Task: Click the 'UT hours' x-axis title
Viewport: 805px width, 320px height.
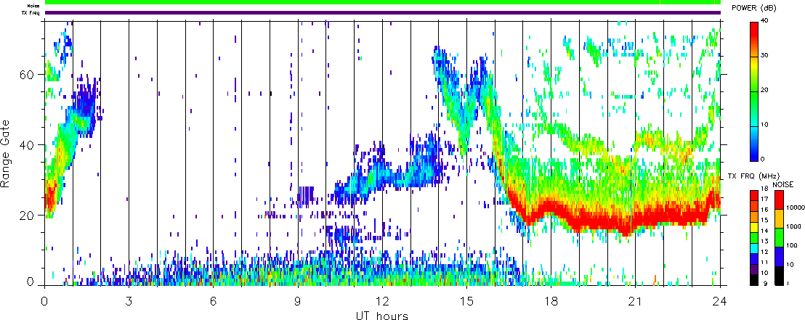Action: click(382, 315)
